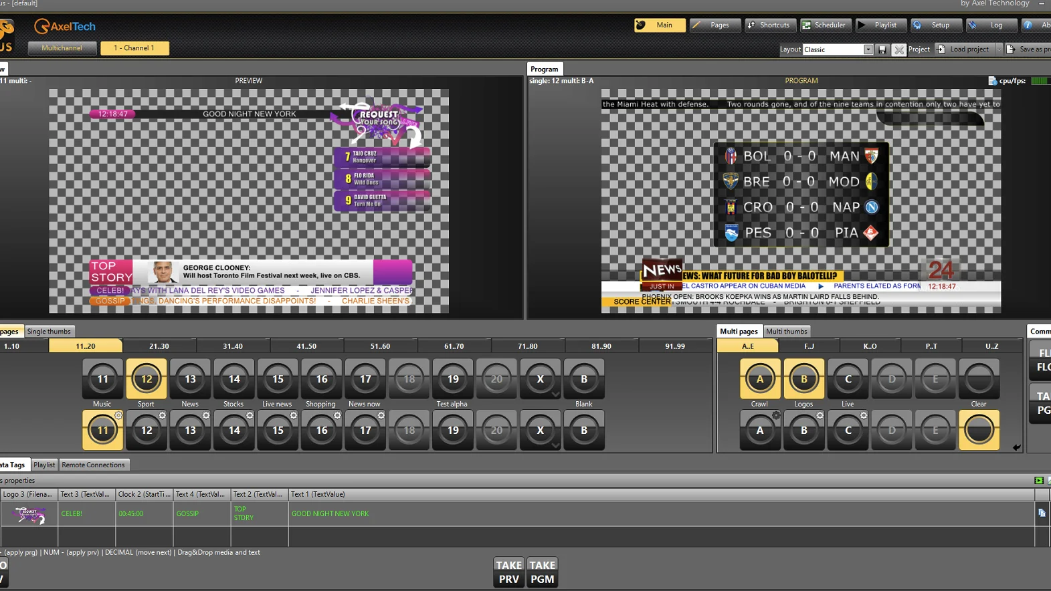This screenshot has height=591, width=1051.
Task: Expand the Load project dropdown arrow
Action: [x=999, y=49]
